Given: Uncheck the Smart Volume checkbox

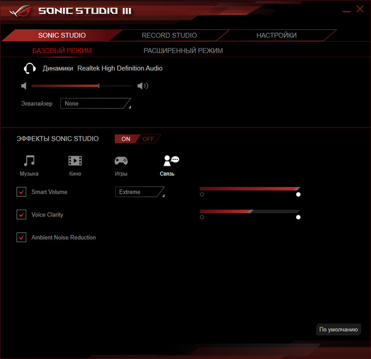Looking at the screenshot, I should [21, 192].
